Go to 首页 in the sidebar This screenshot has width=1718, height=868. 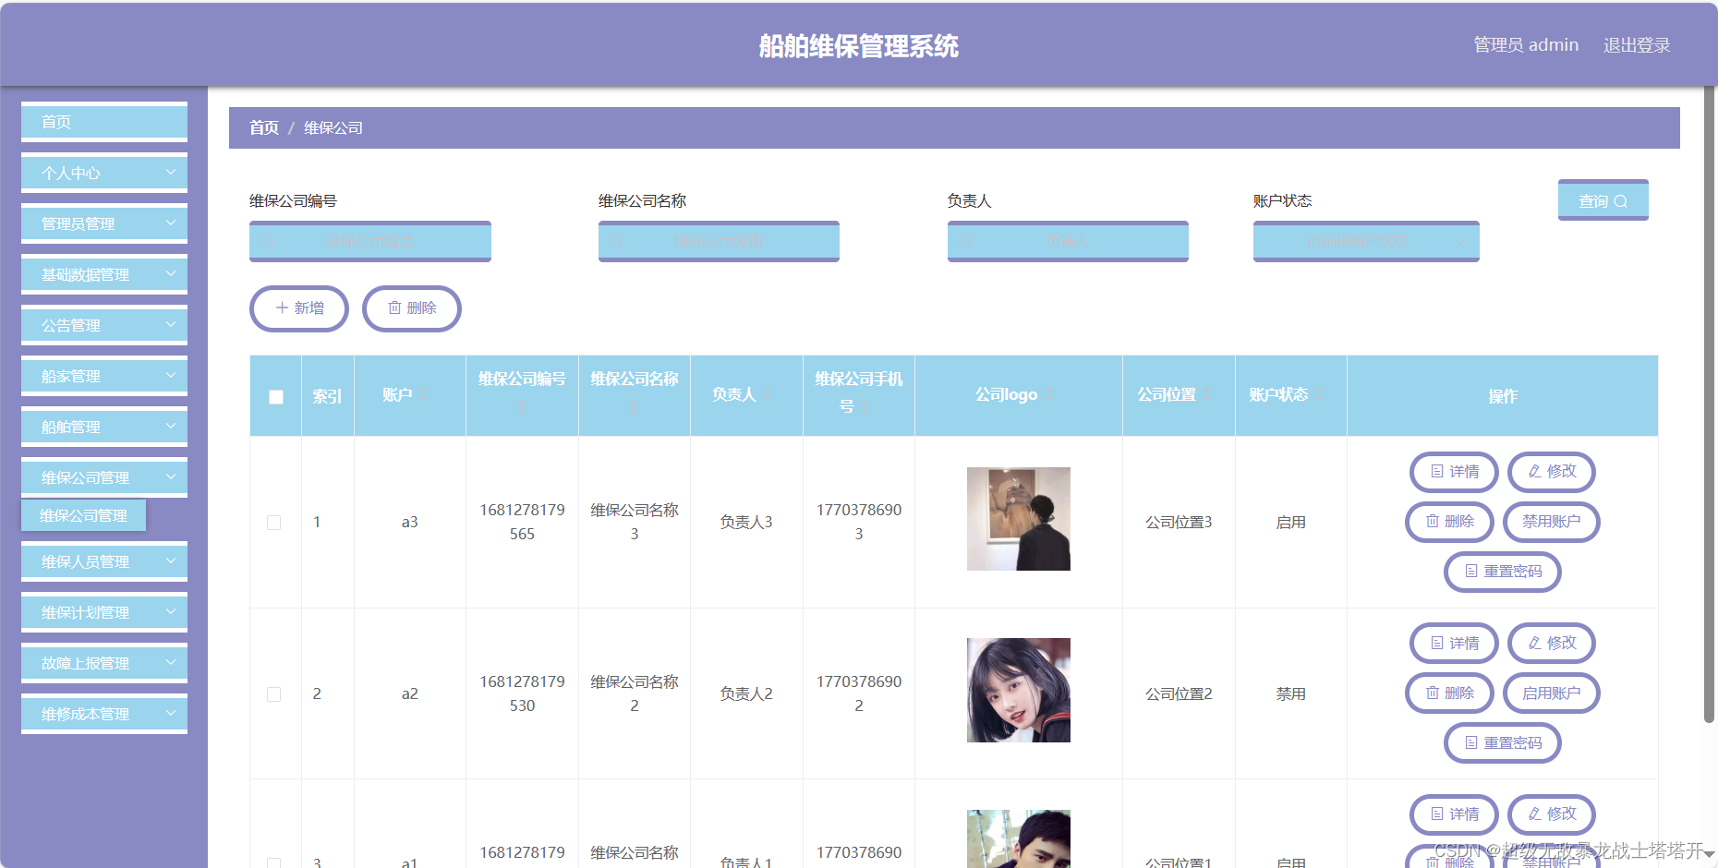(x=104, y=122)
